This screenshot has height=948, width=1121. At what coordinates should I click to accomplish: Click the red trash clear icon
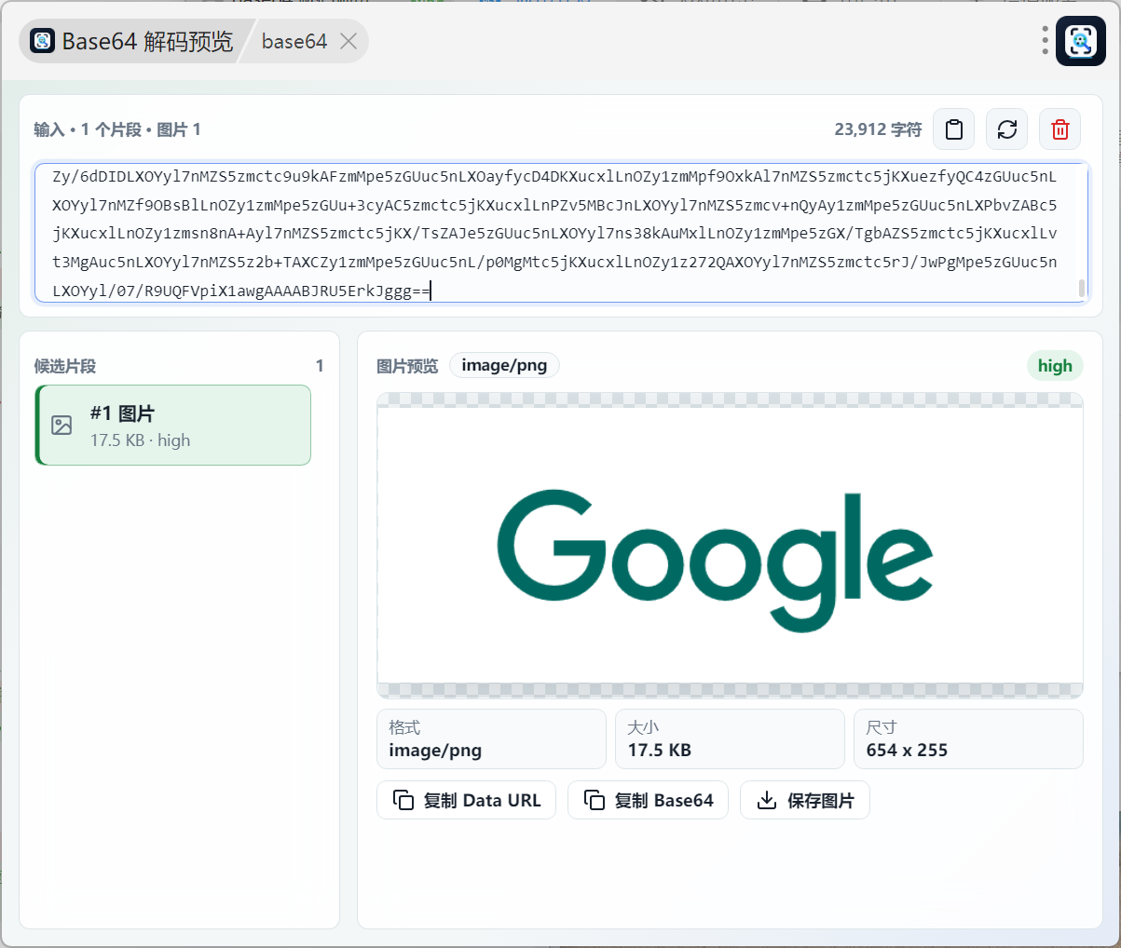click(x=1060, y=129)
